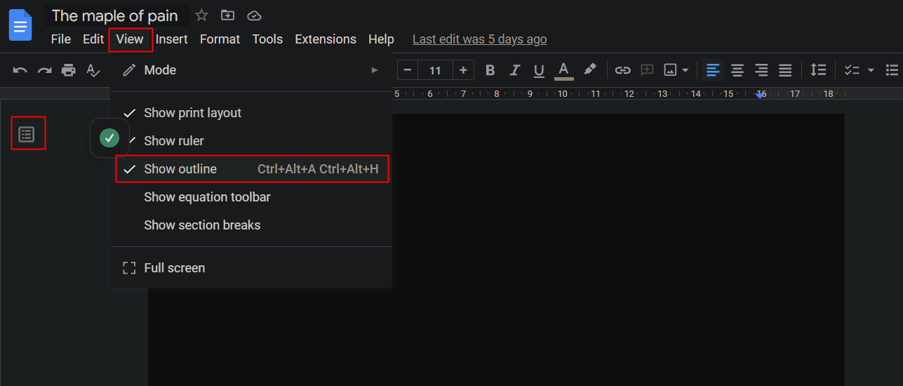Image resolution: width=903 pixels, height=386 pixels.
Task: Decrease font size with minus button
Action: (x=408, y=70)
